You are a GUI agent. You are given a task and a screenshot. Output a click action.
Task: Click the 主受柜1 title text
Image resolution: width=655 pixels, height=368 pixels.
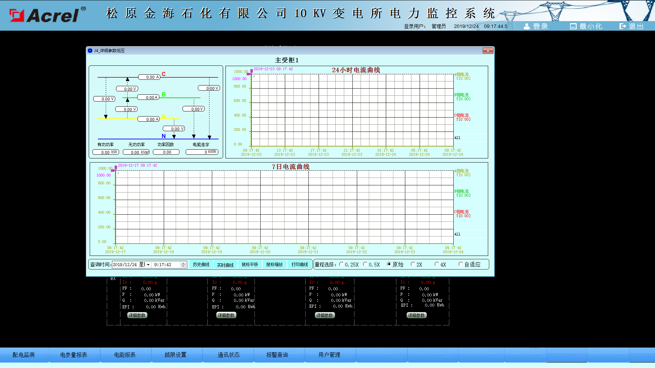pyautogui.click(x=287, y=60)
